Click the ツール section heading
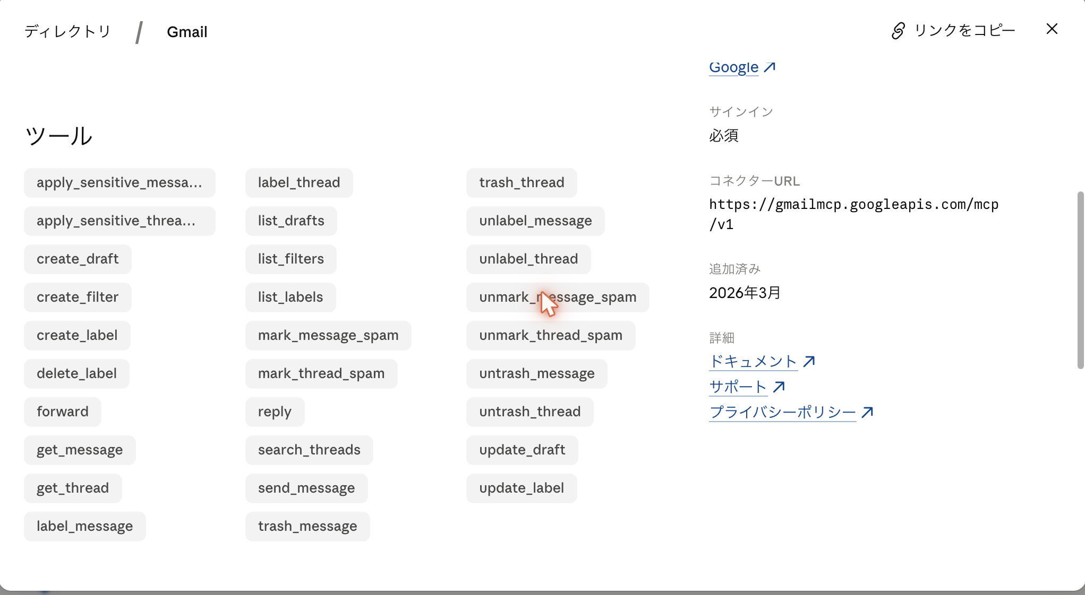The width and height of the screenshot is (1085, 595). [58, 136]
